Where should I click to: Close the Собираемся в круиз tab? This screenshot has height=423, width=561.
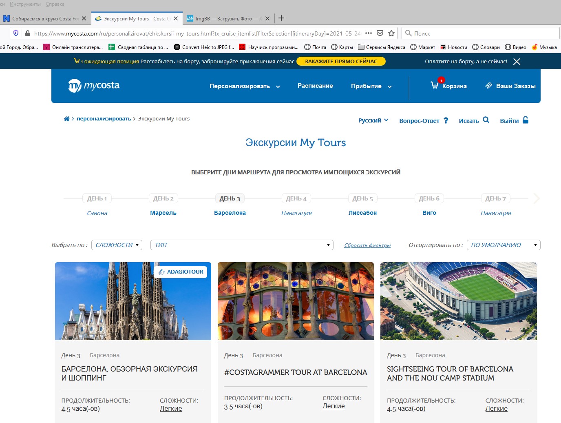click(84, 18)
